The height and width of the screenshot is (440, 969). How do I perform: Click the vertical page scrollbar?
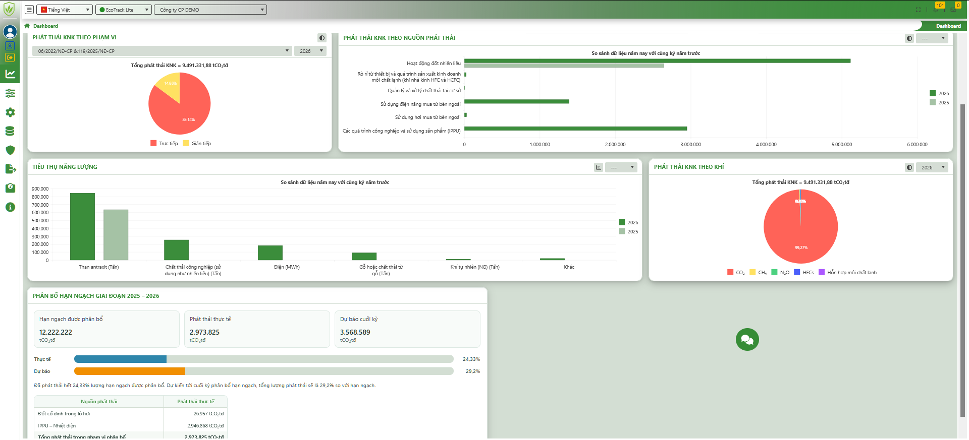[962, 260]
